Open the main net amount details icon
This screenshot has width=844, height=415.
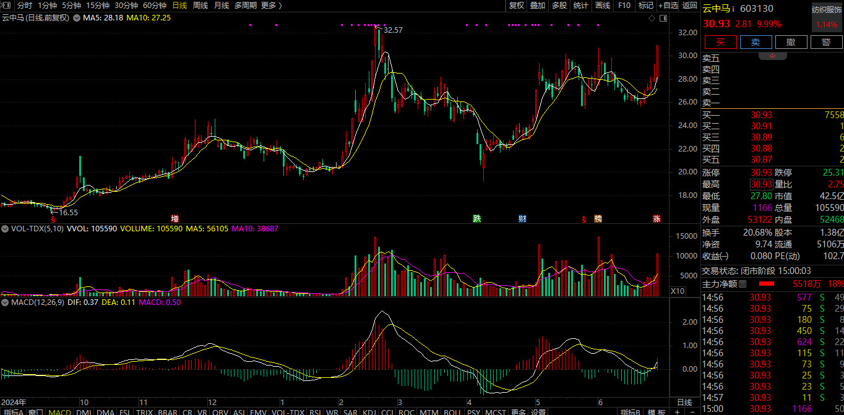[743, 284]
